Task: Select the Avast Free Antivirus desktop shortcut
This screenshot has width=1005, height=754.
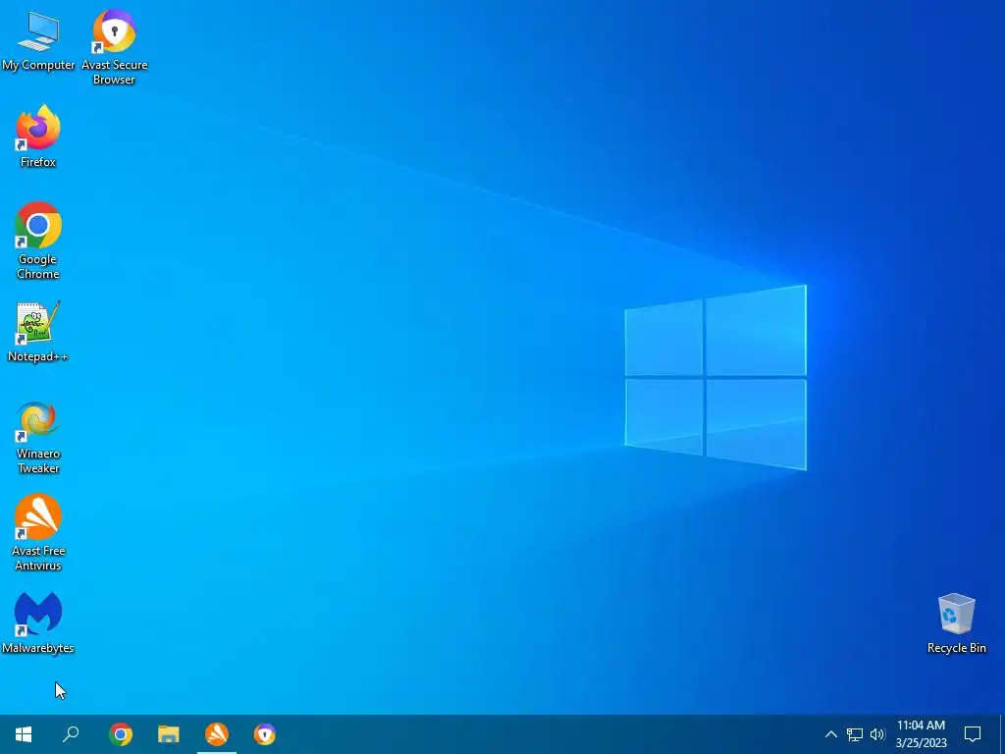Action: click(38, 533)
